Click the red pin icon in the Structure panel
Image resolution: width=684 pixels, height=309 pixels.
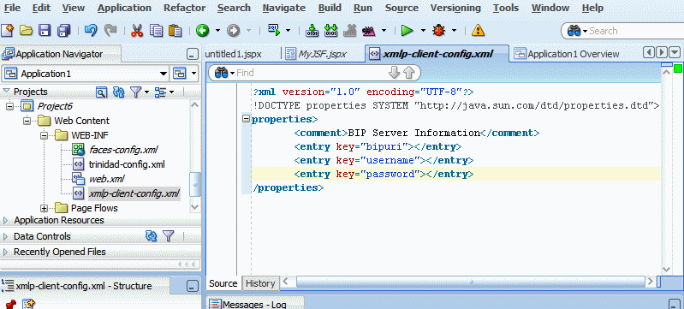11,304
